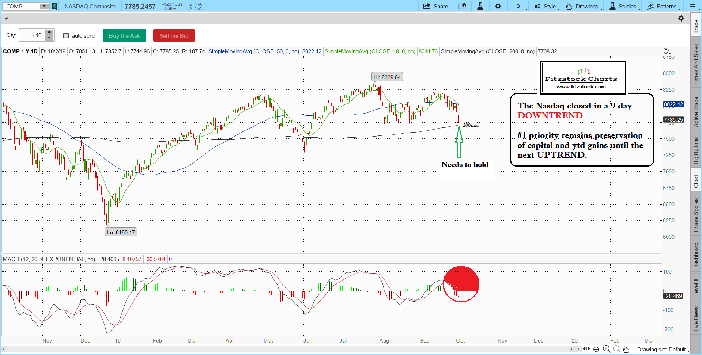Open the Studies menu
This screenshot has height=355, width=702.
[624, 6]
